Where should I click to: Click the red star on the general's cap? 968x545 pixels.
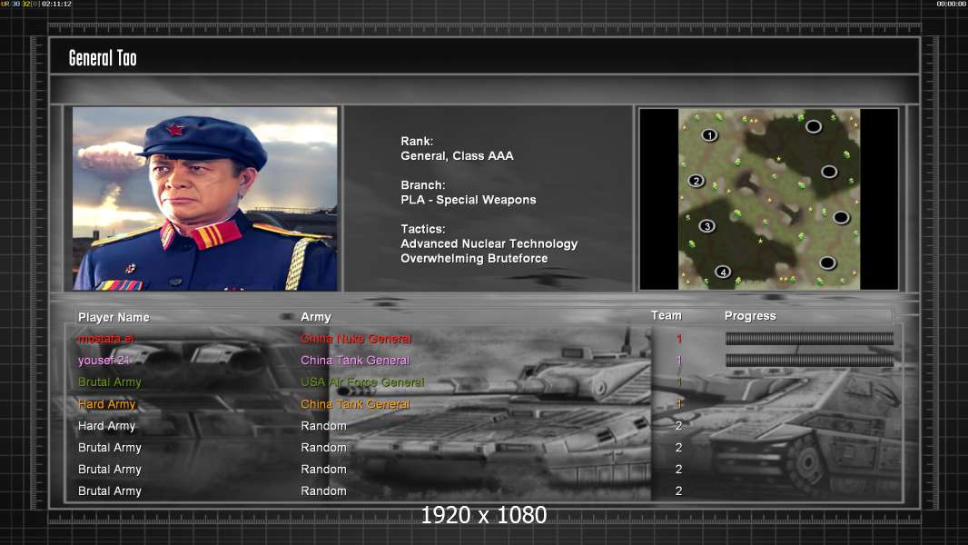[175, 130]
